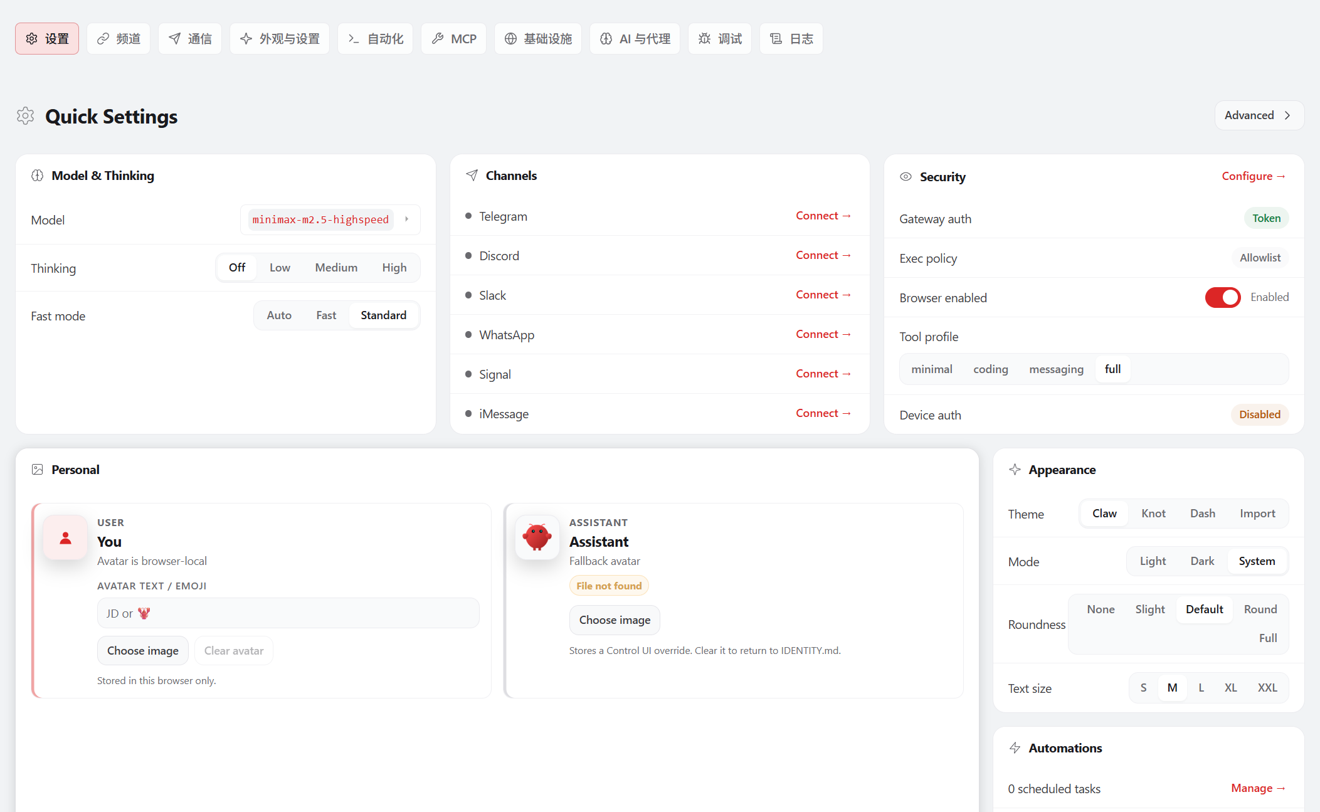Image resolution: width=1320 pixels, height=812 pixels.
Task: Go to the 自动化 tab
Action: pyautogui.click(x=375, y=39)
